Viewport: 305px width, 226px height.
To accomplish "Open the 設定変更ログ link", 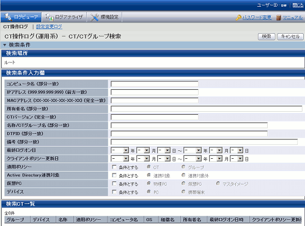I will pos(49,27).
